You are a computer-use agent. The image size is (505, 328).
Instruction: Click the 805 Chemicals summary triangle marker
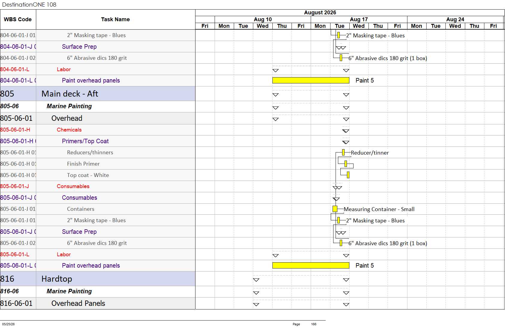point(346,131)
